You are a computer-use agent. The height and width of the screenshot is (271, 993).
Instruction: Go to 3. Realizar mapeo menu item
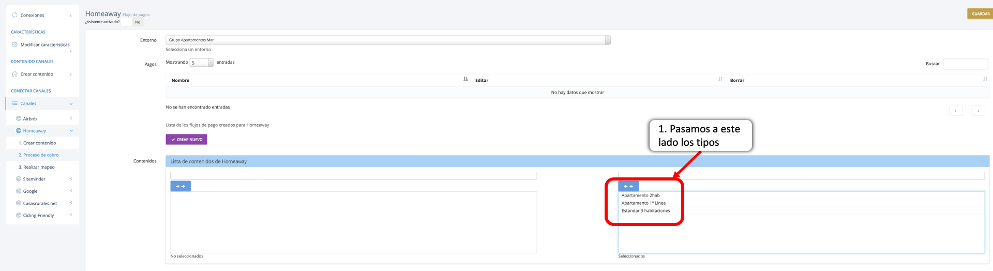point(36,167)
